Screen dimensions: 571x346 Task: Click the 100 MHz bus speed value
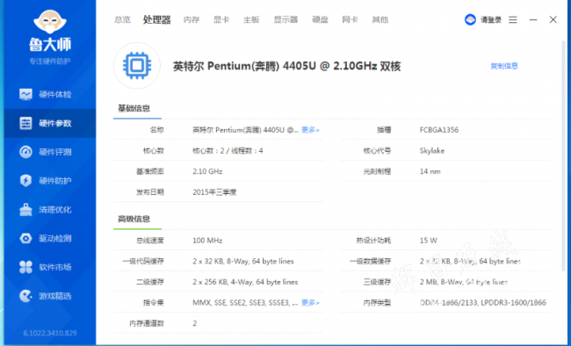coord(207,241)
